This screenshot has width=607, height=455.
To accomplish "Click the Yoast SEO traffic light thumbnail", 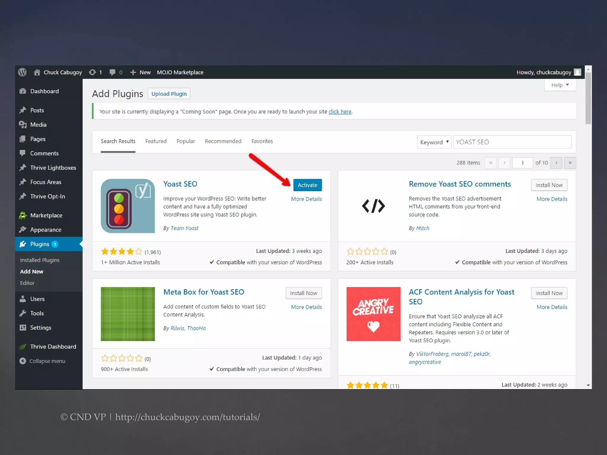I will pos(128,206).
